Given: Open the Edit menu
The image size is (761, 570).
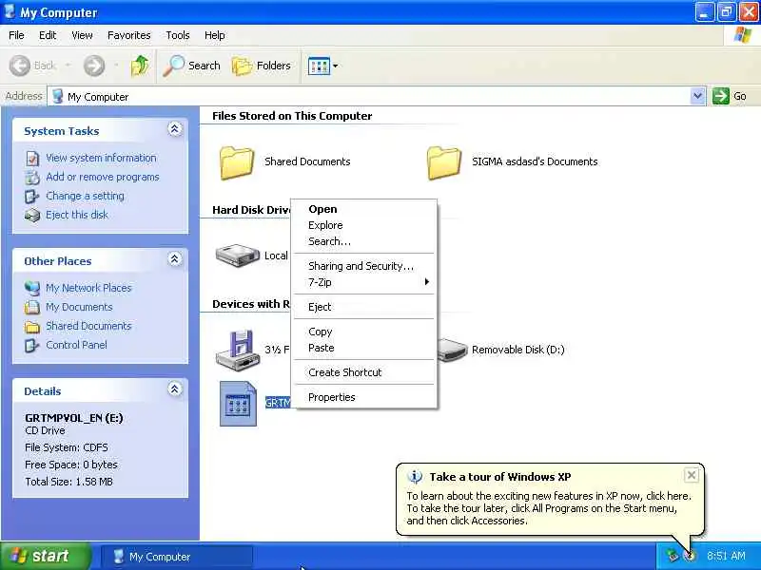Looking at the screenshot, I should (48, 35).
